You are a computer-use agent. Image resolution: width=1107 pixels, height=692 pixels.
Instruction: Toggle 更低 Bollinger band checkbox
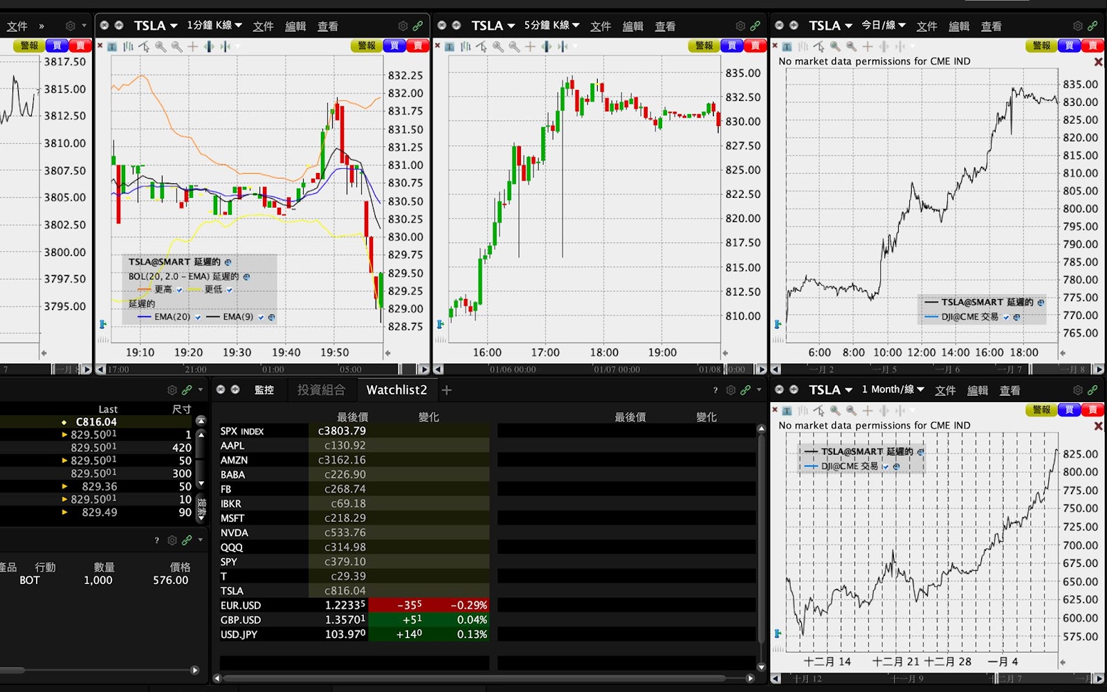point(230,290)
